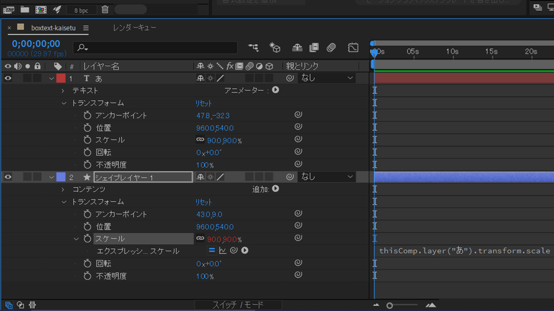Image resolution: width=554 pixels, height=311 pixels.
Task: Click the スイッチ / モード toggle button
Action: point(238,305)
